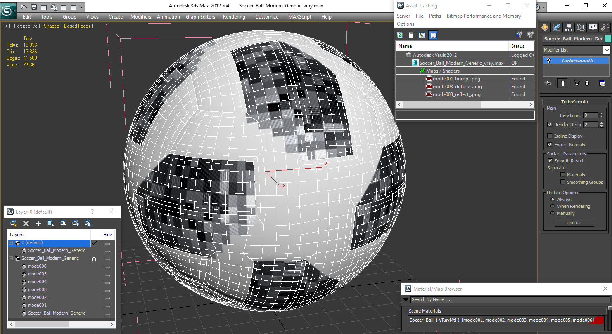Open Utilities hammer panel tab icon
Image resolution: width=612 pixels, height=334 pixels.
[x=605, y=27]
